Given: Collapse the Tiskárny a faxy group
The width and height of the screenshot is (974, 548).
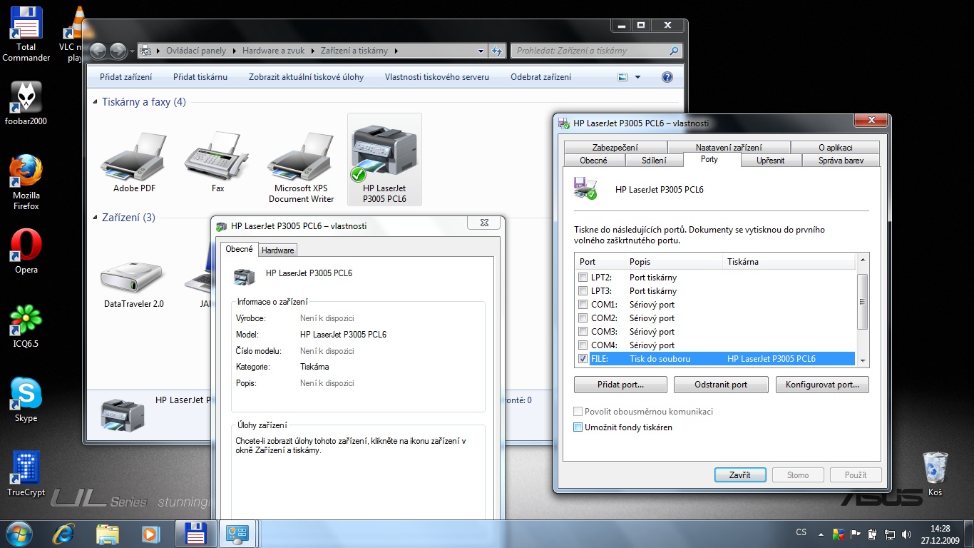Looking at the screenshot, I should 96,102.
